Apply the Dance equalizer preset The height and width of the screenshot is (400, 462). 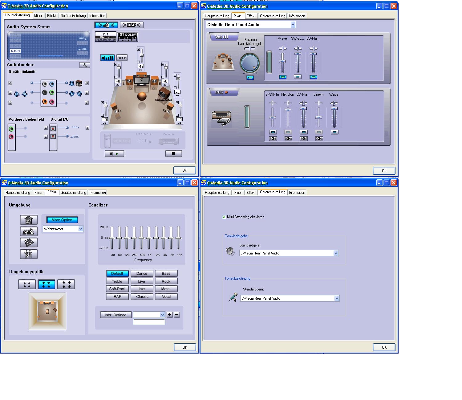click(142, 274)
